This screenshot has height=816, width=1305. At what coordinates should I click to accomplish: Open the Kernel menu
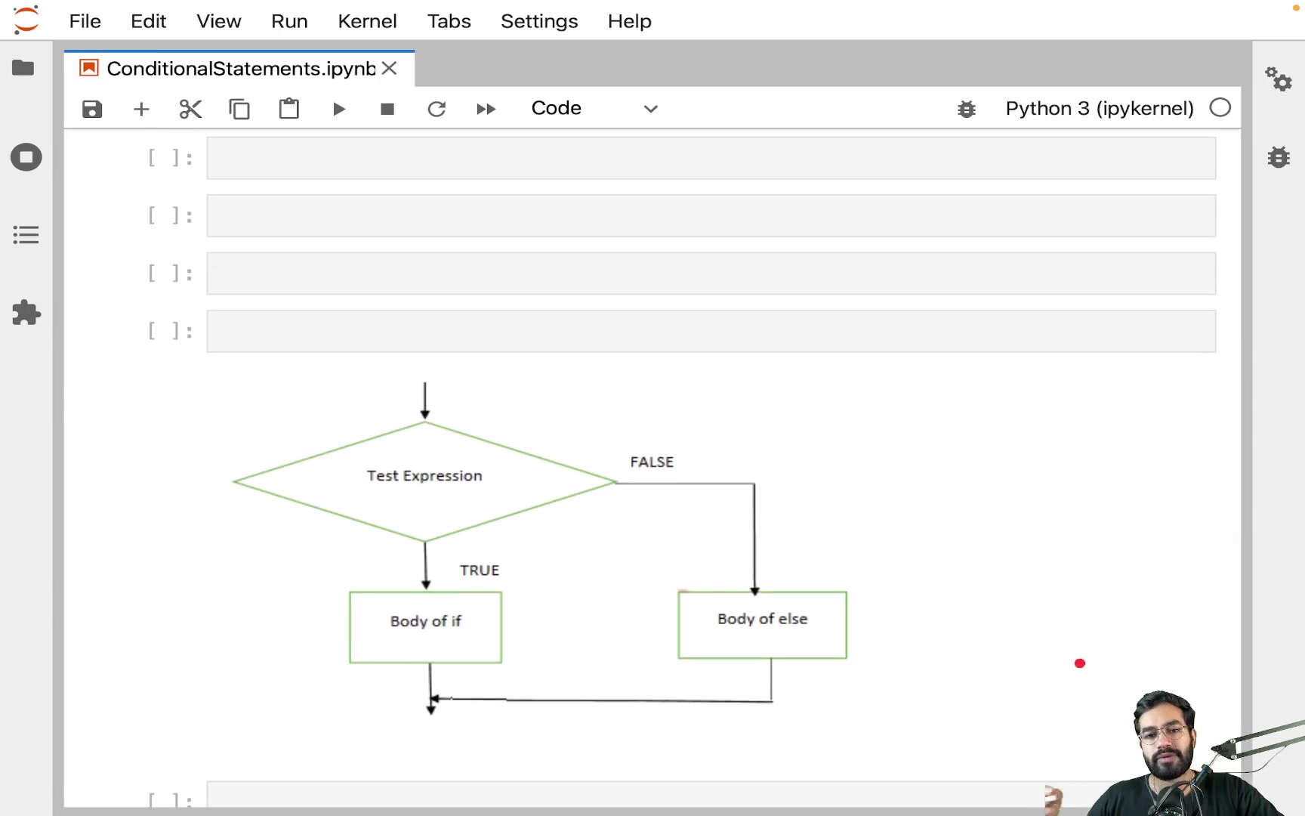pos(368,21)
